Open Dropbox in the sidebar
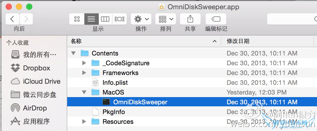Viewport: 317px width, 131px height. (x=36, y=68)
